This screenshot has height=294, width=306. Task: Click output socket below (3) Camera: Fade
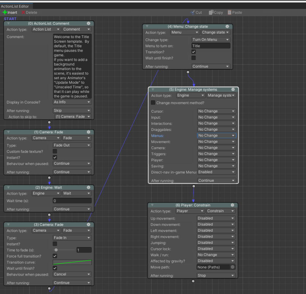49,288
